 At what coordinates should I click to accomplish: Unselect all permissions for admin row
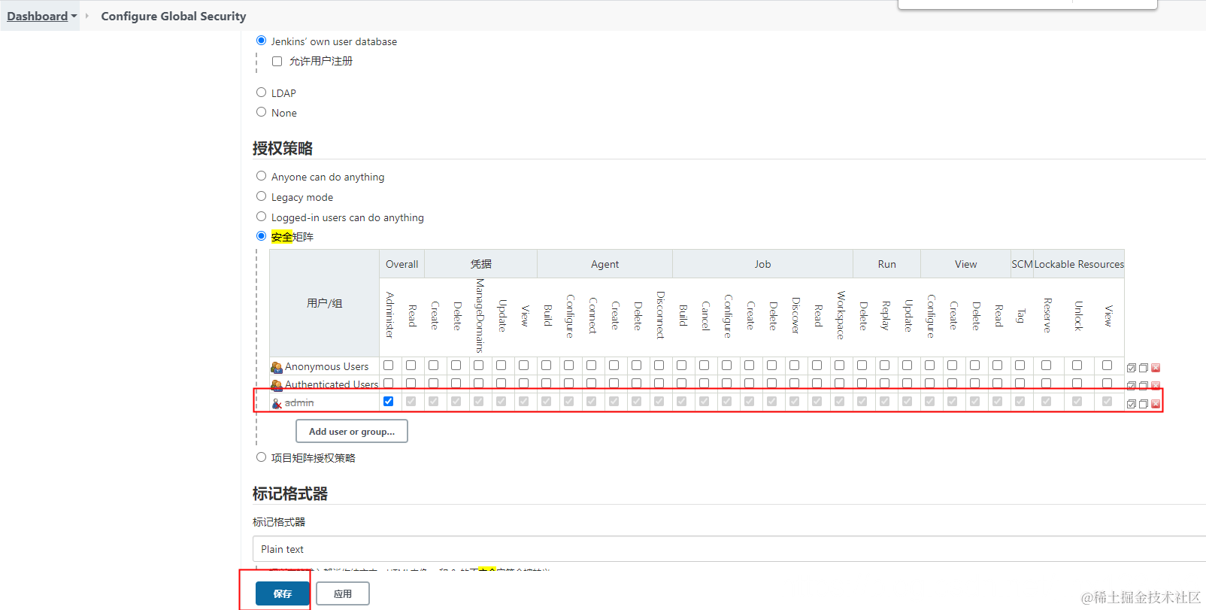(1144, 404)
